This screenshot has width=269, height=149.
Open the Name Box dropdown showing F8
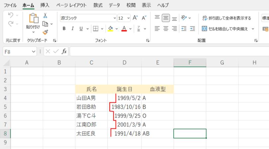pyautogui.click(x=34, y=52)
